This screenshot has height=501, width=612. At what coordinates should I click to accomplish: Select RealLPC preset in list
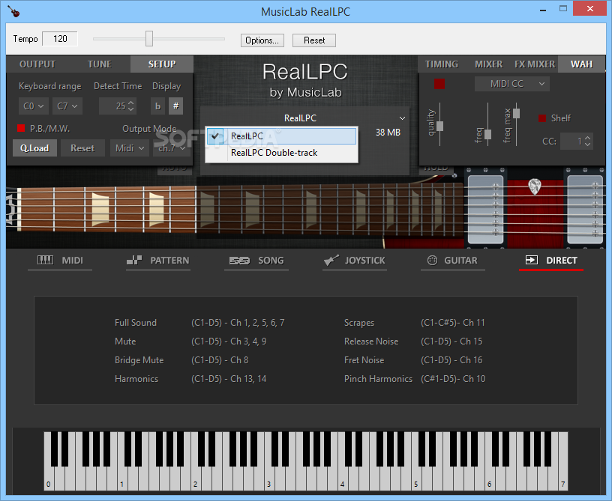(x=281, y=136)
